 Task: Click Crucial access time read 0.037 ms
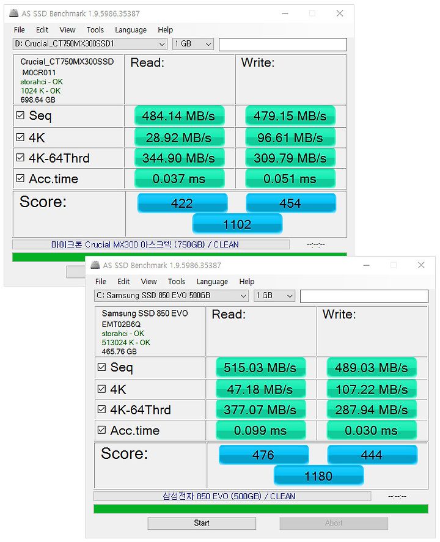tap(179, 178)
